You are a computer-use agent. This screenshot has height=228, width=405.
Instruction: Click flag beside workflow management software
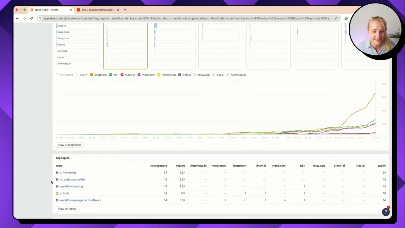tap(57, 200)
